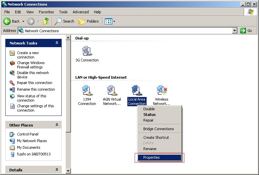Click Repair this connection link
Viewport: 259px width, 175px height.
click(x=34, y=83)
